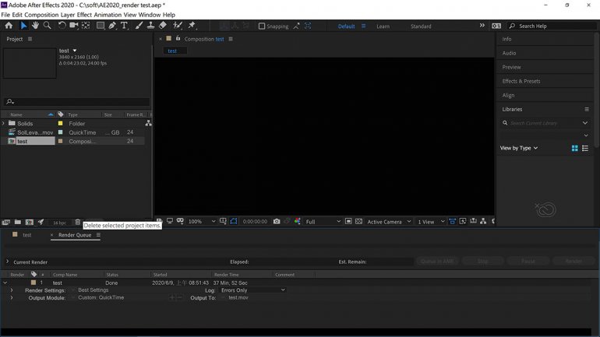
Task: Open the Active Camera dropdown
Action: pos(389,222)
